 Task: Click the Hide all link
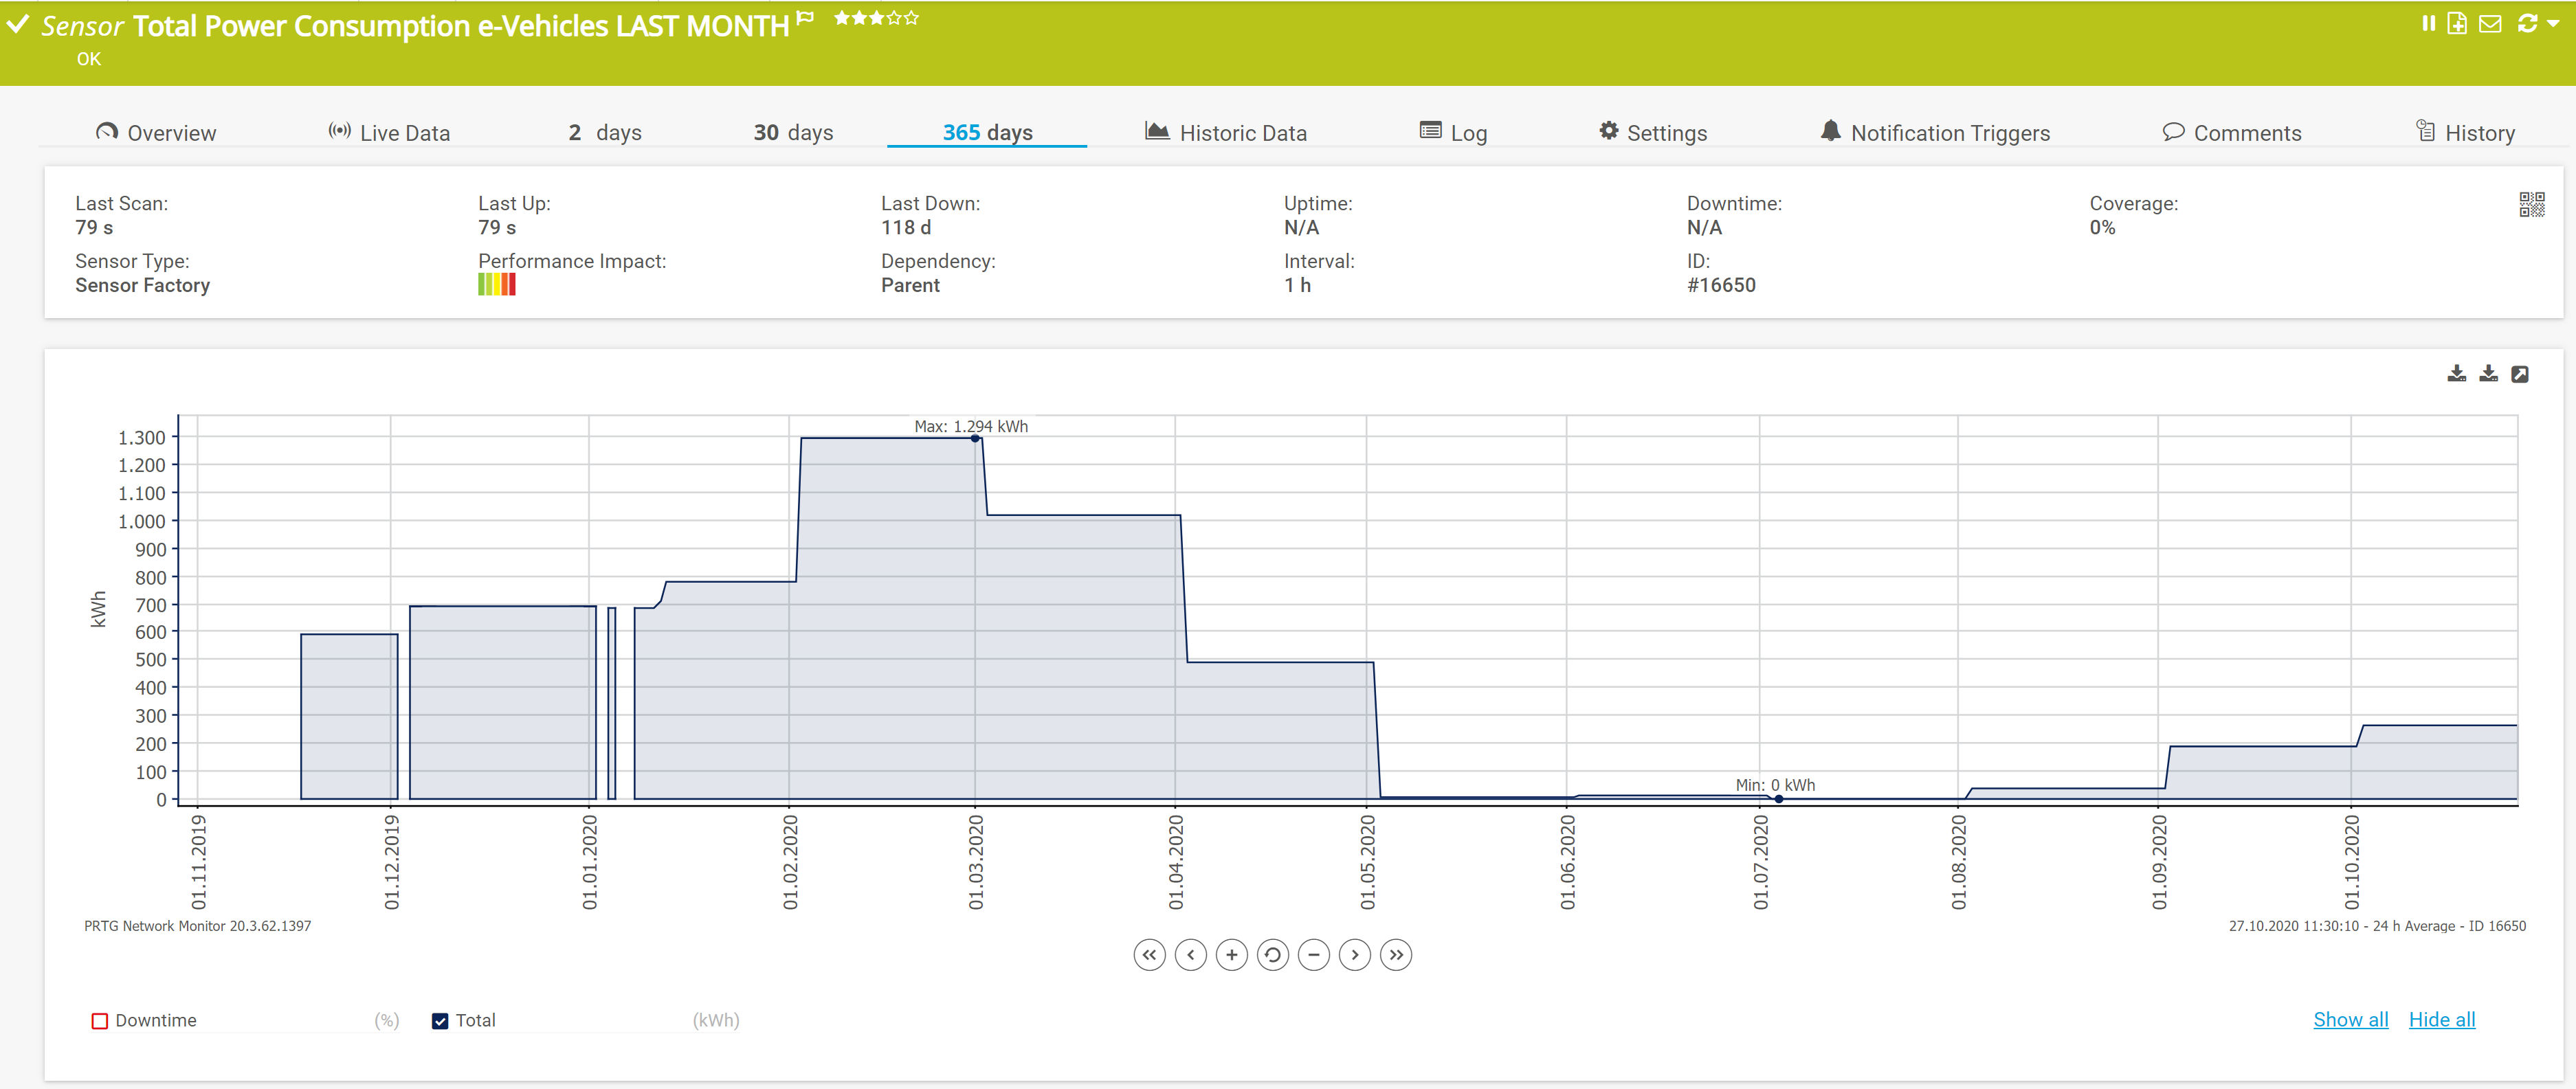[x=2441, y=1019]
